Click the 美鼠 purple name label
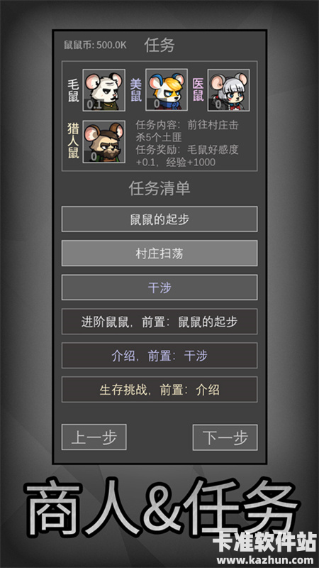The height and width of the screenshot is (568, 319). [x=136, y=90]
